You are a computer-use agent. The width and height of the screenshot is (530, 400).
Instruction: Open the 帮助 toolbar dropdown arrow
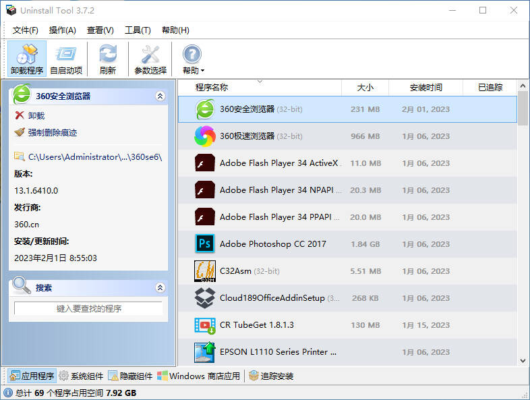202,71
